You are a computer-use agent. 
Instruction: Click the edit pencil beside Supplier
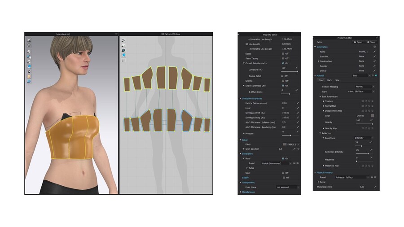[374, 66]
